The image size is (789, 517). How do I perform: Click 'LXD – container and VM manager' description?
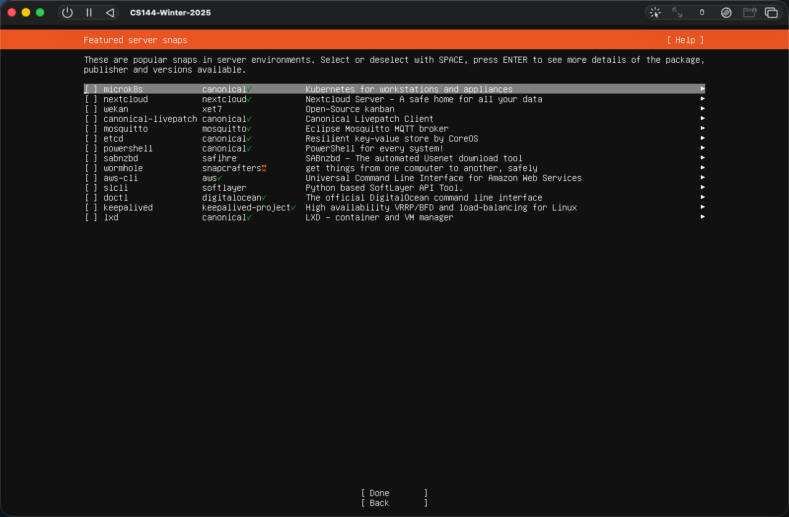pos(380,217)
